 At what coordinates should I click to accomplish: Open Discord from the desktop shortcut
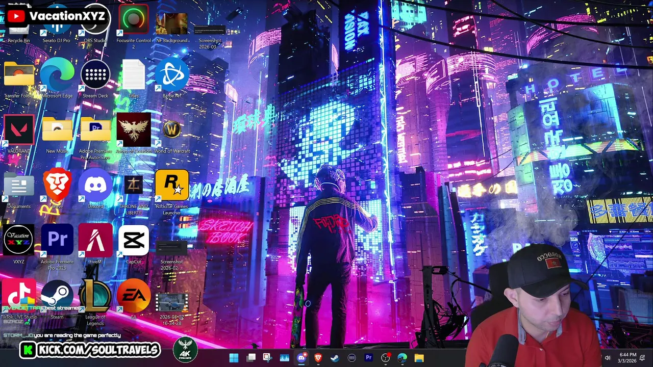coord(95,189)
